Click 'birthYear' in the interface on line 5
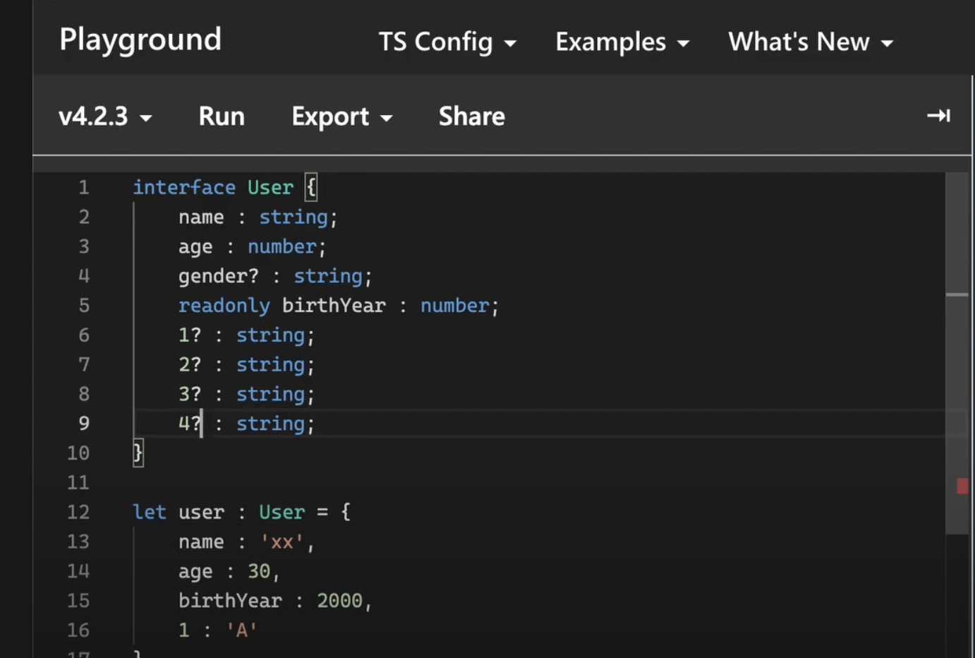 (x=334, y=306)
